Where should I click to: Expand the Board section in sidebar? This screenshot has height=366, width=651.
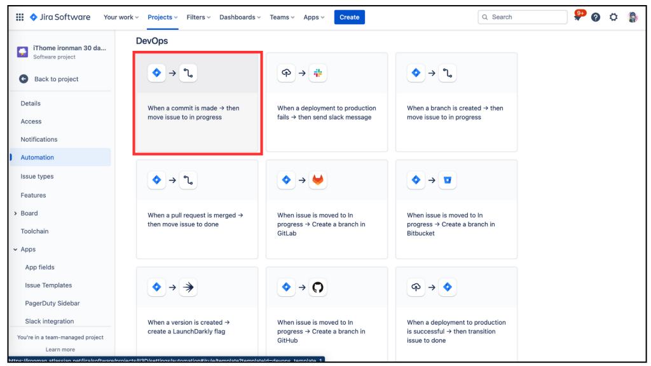(15, 213)
